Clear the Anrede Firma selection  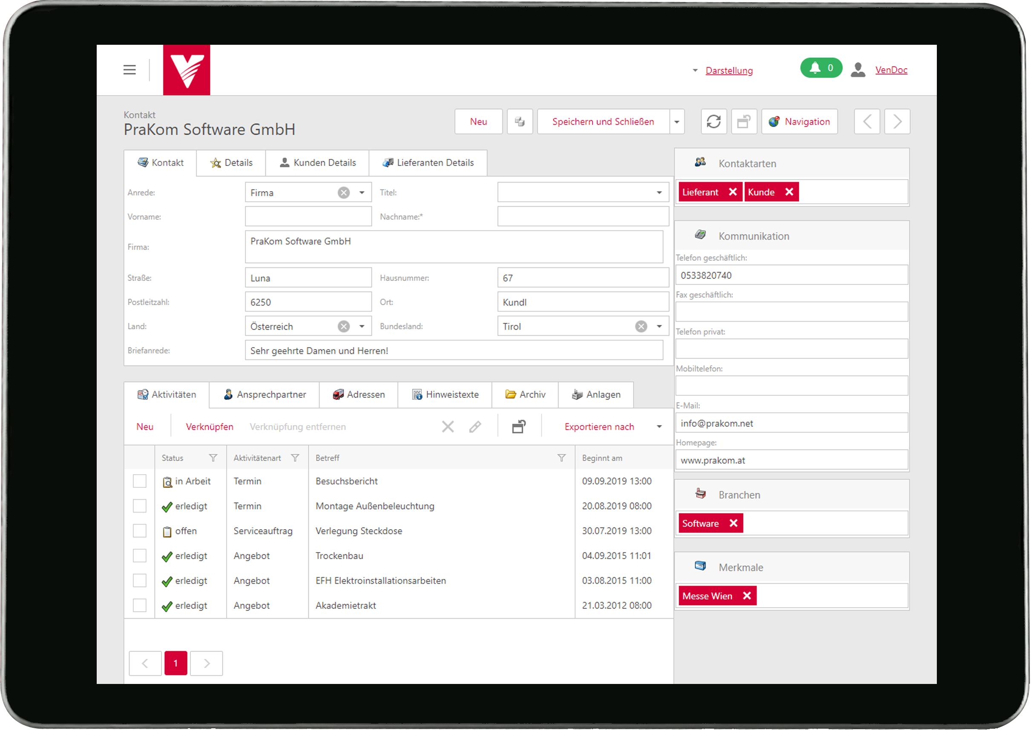click(x=343, y=193)
